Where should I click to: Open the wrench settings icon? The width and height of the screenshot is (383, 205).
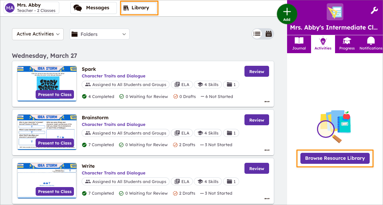(374, 11)
